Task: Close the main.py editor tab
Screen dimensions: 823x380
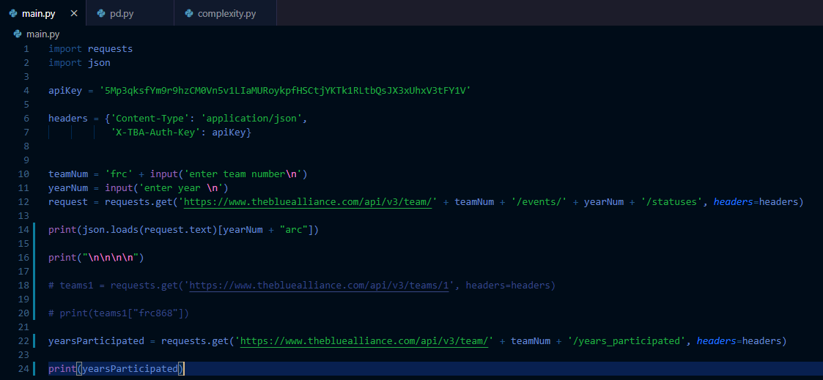Action: (x=73, y=13)
